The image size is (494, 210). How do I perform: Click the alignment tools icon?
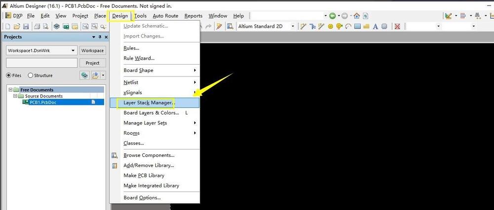coord(463,16)
